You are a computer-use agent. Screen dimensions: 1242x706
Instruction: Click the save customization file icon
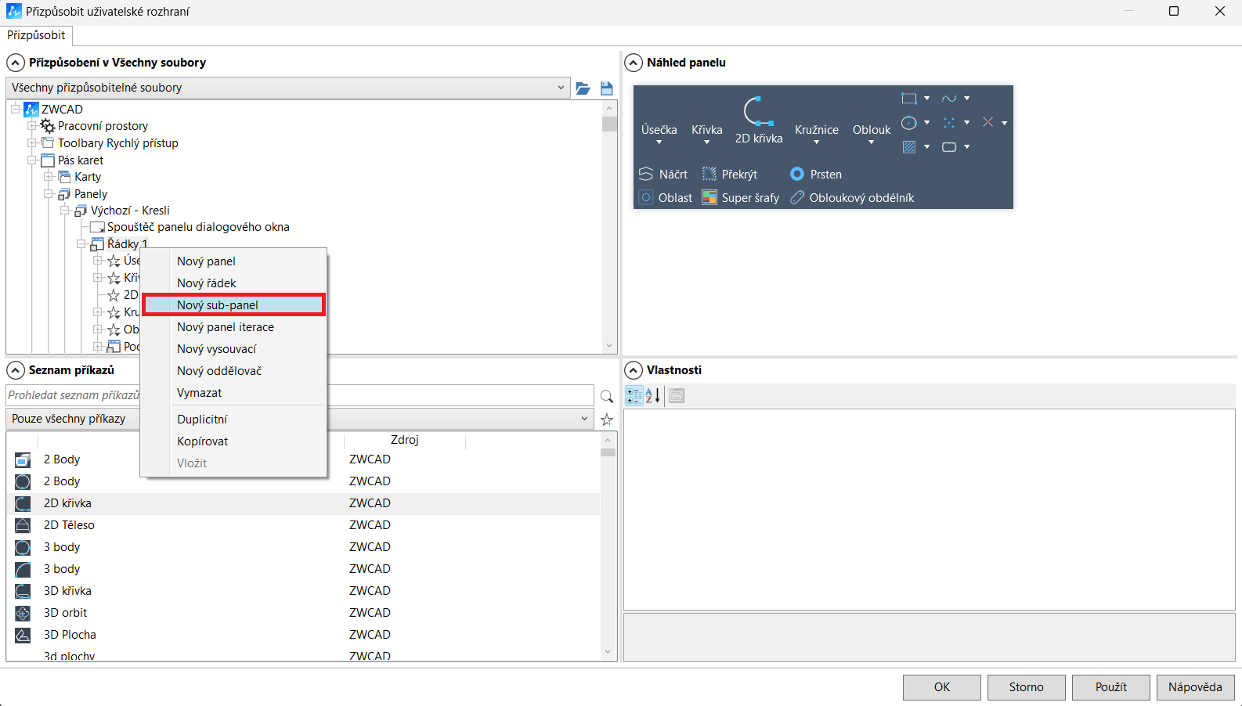point(606,88)
